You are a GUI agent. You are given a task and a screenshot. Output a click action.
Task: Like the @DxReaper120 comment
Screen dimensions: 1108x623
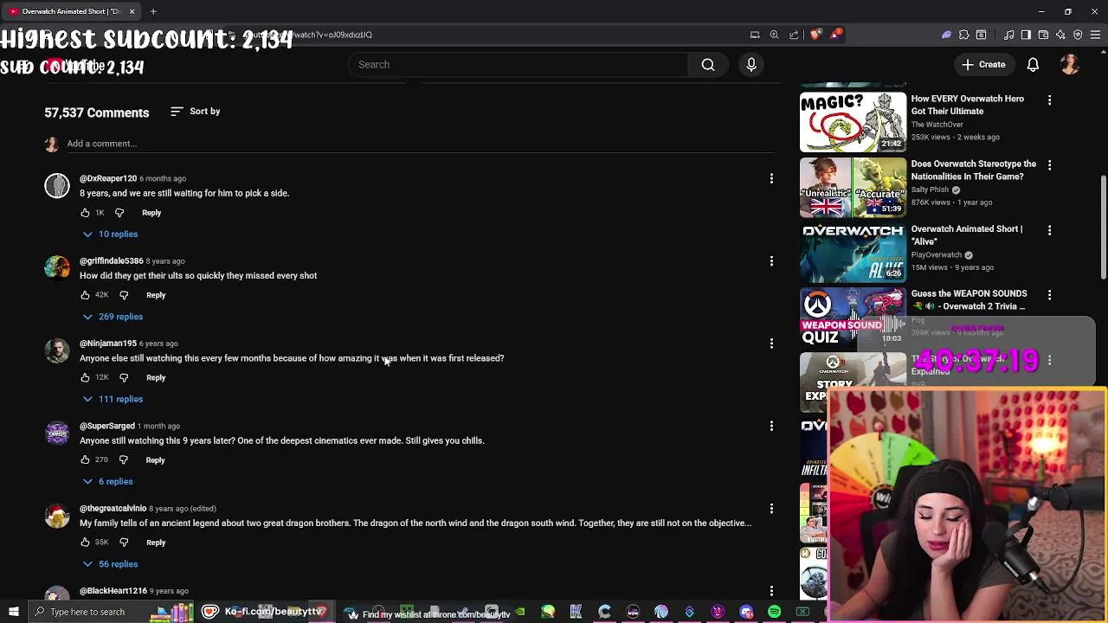[x=85, y=213]
